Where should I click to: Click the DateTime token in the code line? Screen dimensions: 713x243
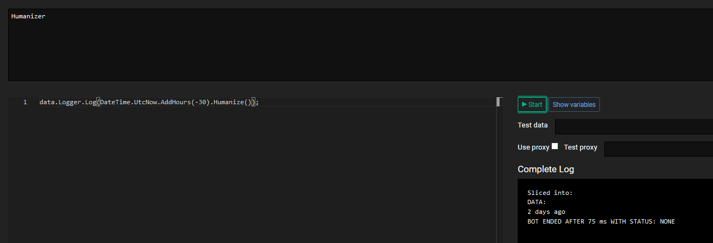tap(115, 103)
